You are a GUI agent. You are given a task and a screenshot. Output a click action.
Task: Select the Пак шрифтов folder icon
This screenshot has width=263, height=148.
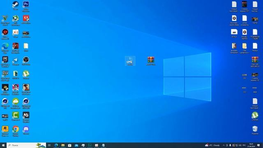click(245, 46)
